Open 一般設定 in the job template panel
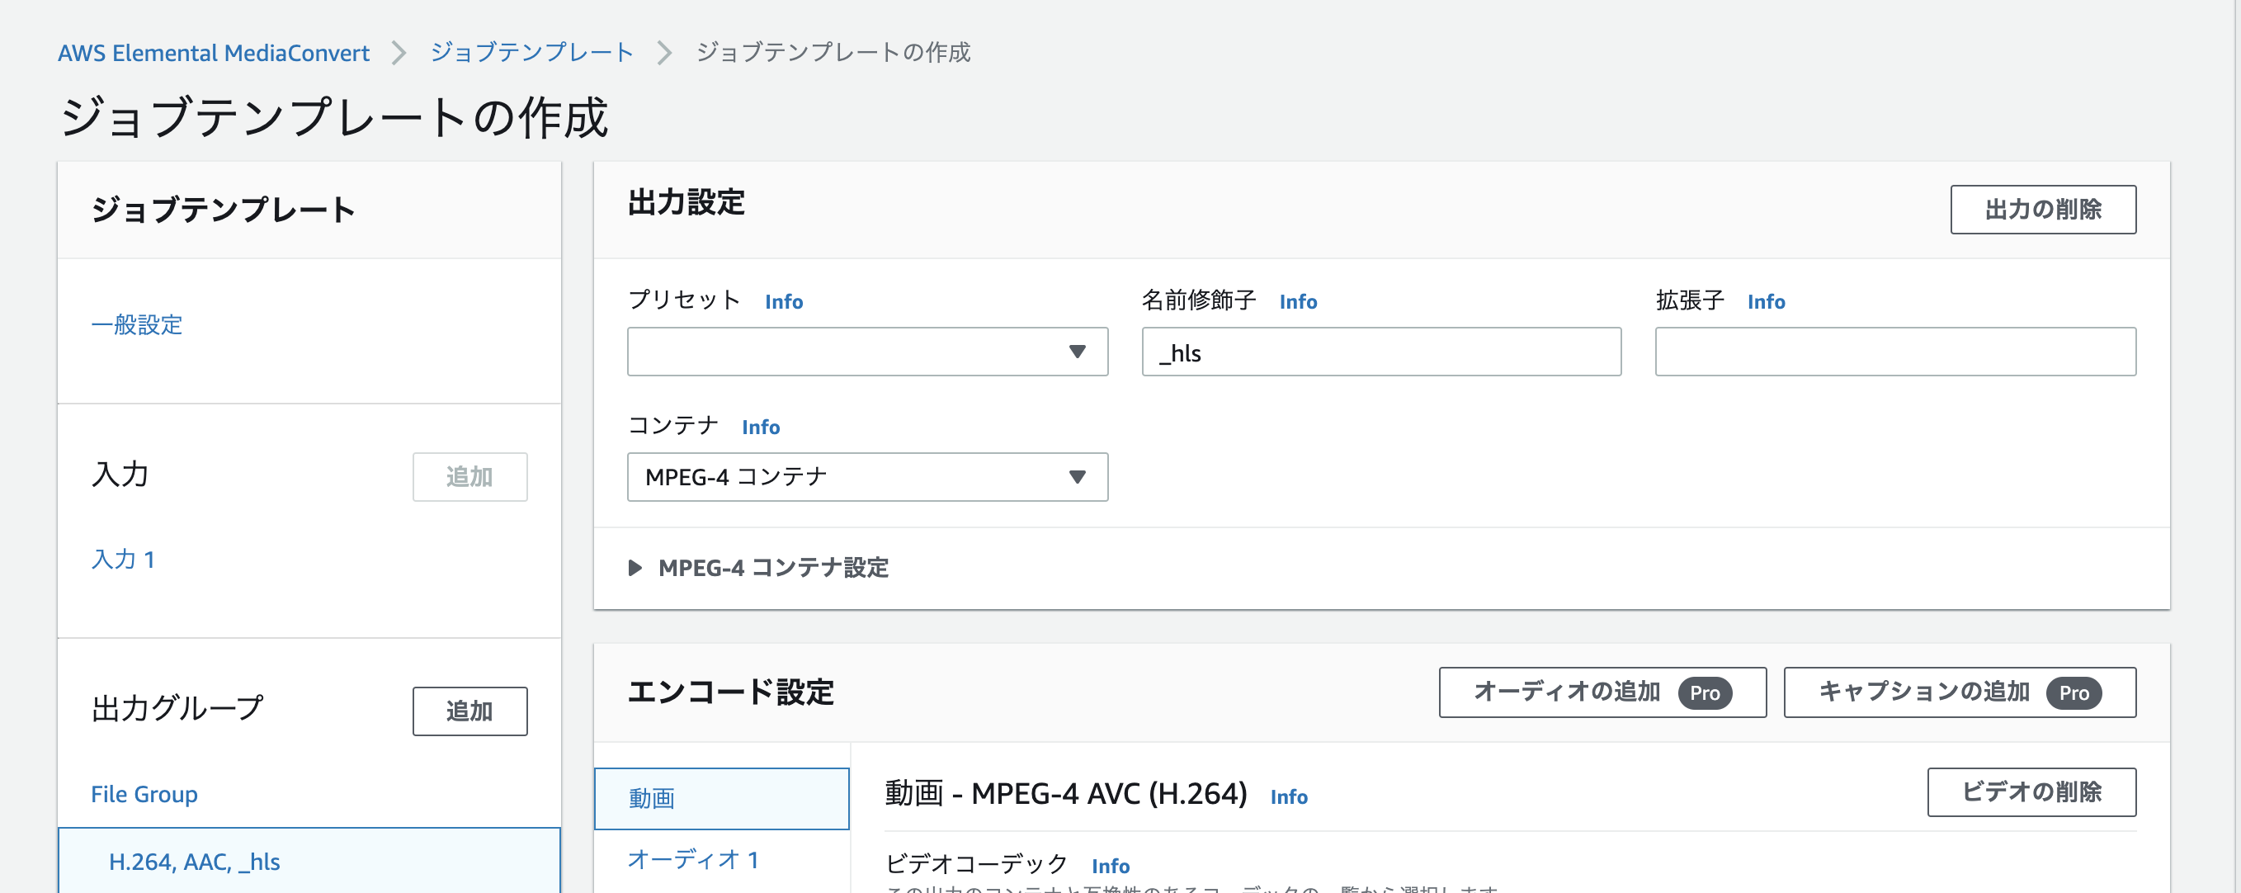 coord(137,324)
